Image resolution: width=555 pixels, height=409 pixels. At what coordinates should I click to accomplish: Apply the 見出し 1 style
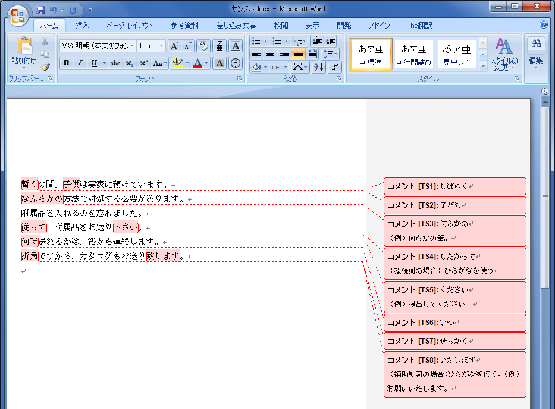click(x=456, y=55)
